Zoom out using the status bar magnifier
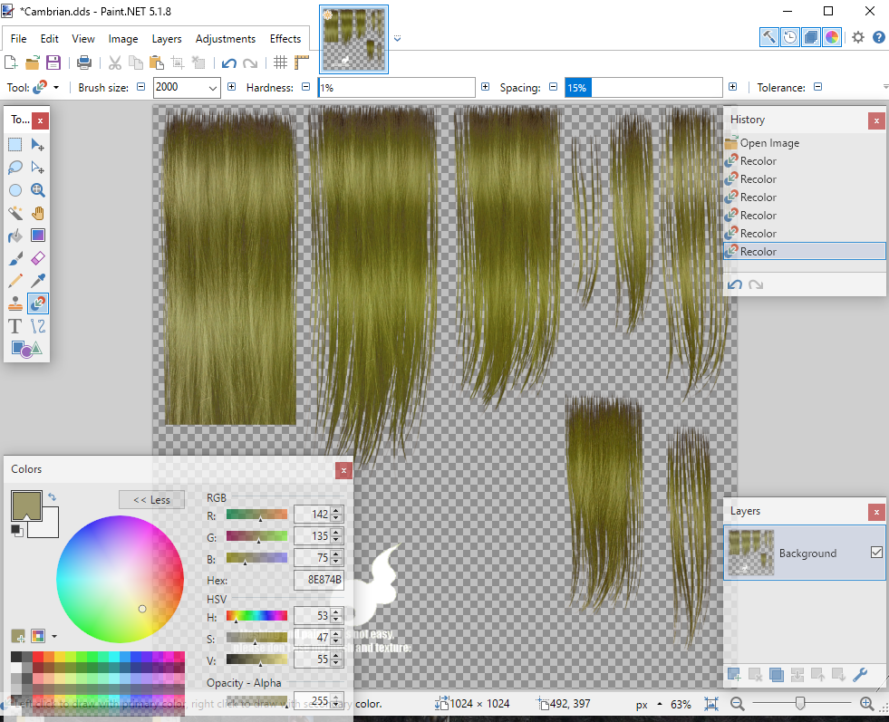The image size is (889, 722). coord(737,704)
